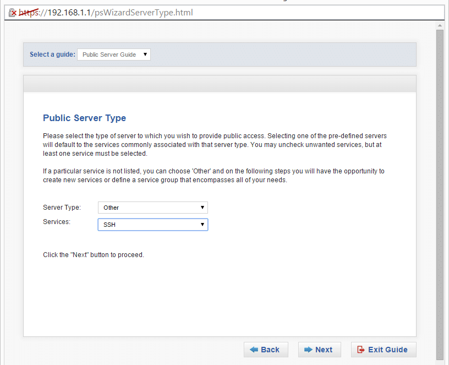Click the scrollbar up arrow
Screen dimensions: 449x365
pyautogui.click(x=440, y=25)
